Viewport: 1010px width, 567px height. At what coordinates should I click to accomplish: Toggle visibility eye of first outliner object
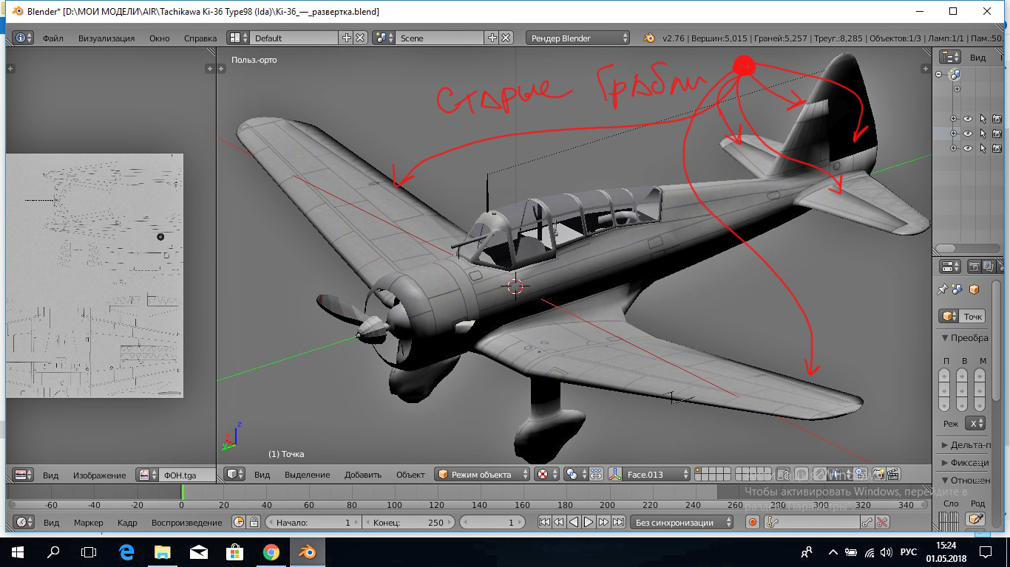pos(967,119)
